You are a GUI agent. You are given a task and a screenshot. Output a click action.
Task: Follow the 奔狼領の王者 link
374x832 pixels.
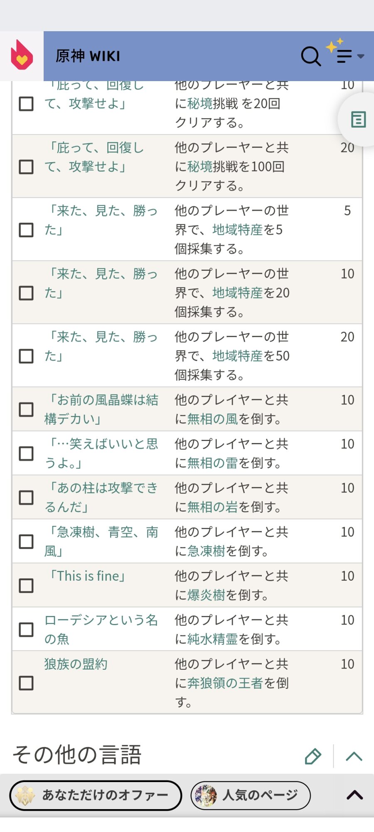point(225,683)
